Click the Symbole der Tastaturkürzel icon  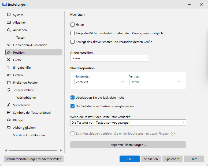(9, 113)
